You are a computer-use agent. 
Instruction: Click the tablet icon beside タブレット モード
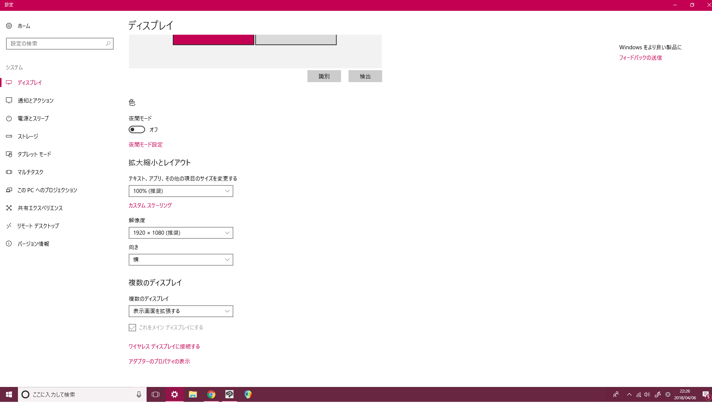[9, 154]
